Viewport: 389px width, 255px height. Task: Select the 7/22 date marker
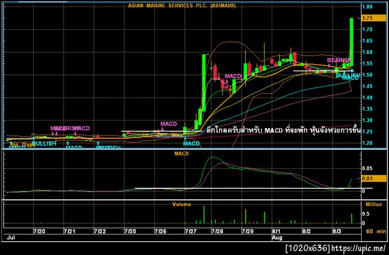coord(100,232)
